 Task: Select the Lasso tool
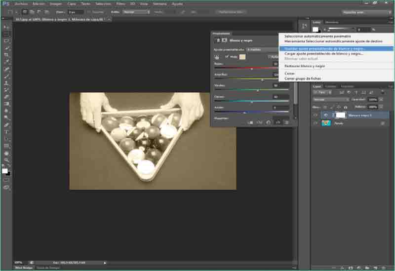point(6,41)
